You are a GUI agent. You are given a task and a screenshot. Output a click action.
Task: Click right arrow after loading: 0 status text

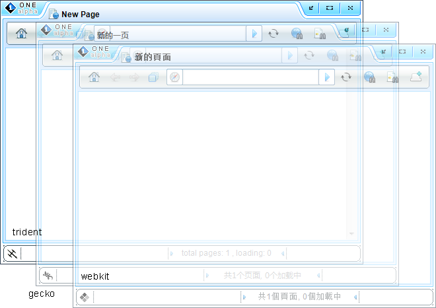[283, 254]
